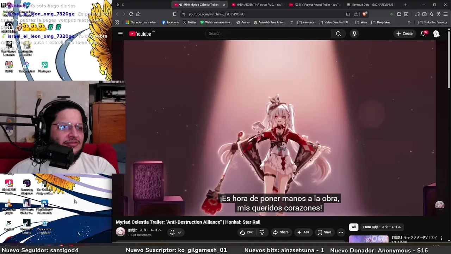Image resolution: width=451 pixels, height=254 pixels.
Task: Focus the YouTube search field
Action: [268, 34]
